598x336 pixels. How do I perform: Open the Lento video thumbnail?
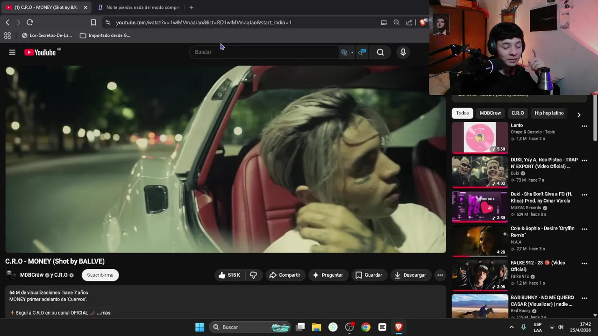coord(480,138)
